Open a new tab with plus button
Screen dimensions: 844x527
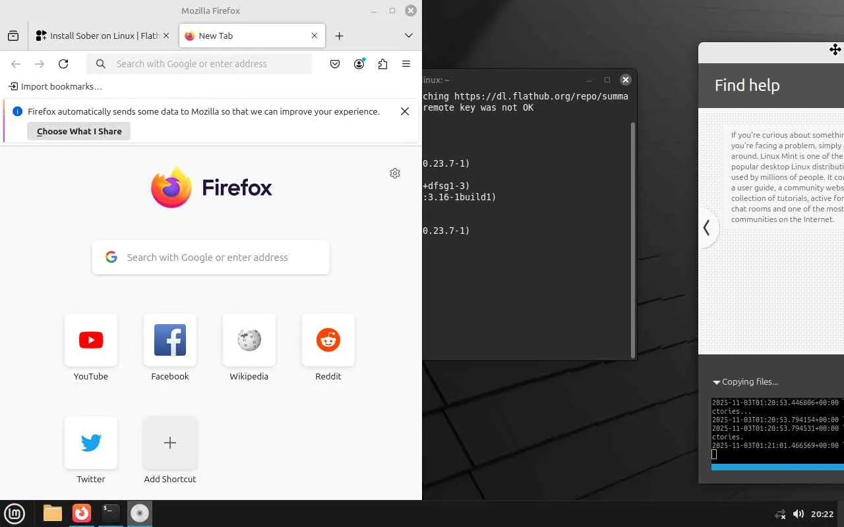(339, 36)
